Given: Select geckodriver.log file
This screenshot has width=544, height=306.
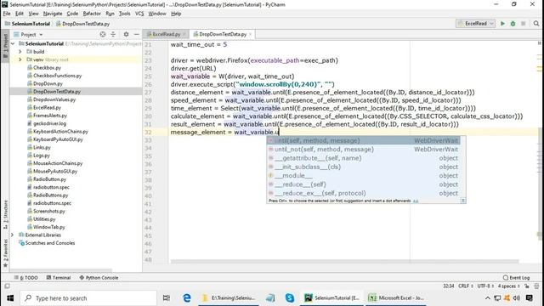Looking at the screenshot, I should click(x=47, y=123).
